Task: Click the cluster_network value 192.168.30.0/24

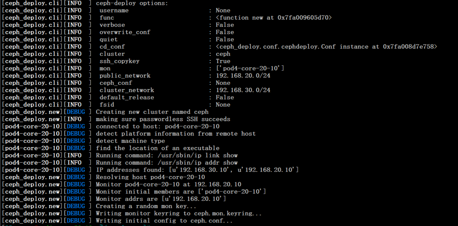Action: 243,90
